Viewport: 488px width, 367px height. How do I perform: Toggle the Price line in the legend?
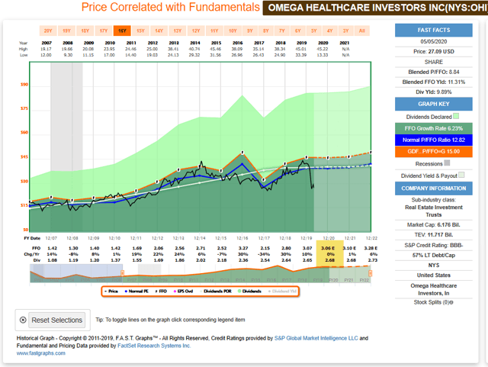pos(111,291)
